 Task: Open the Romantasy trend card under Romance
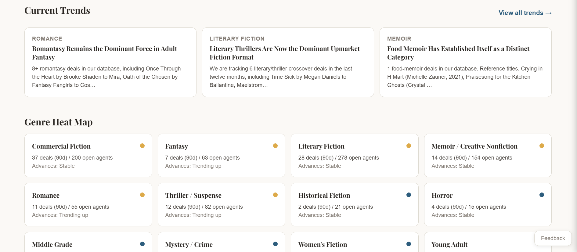(110, 62)
